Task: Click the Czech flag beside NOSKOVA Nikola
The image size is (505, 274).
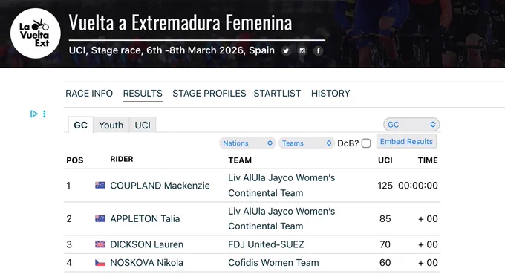Action: (100, 263)
